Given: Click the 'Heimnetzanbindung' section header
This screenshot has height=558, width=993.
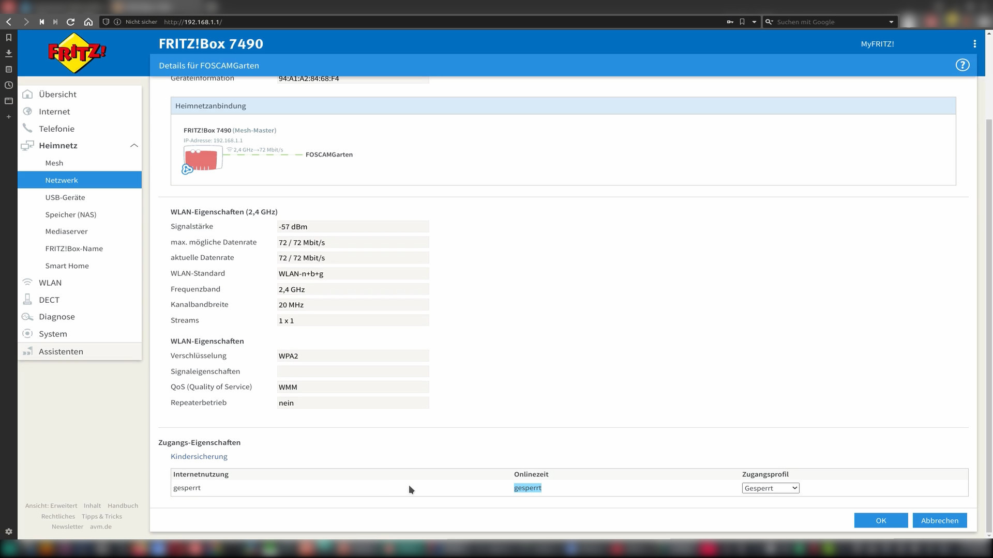Looking at the screenshot, I should coord(563,105).
